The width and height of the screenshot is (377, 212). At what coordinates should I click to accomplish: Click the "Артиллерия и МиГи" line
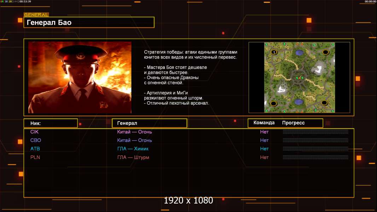coord(166,93)
